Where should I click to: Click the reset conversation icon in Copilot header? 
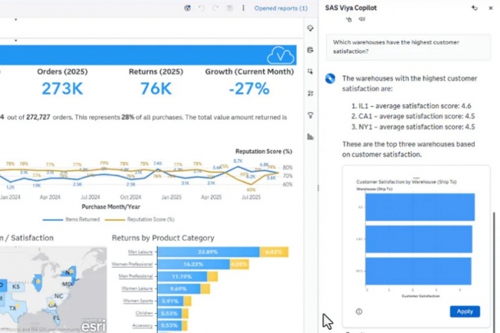(475, 8)
